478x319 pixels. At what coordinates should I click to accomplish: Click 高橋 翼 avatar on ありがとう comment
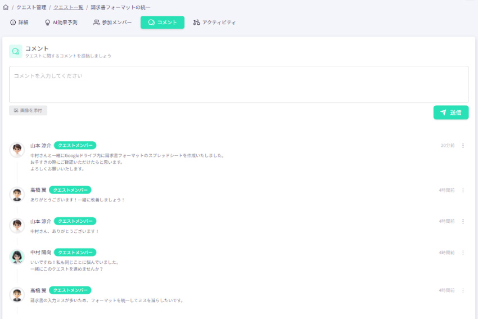17,194
